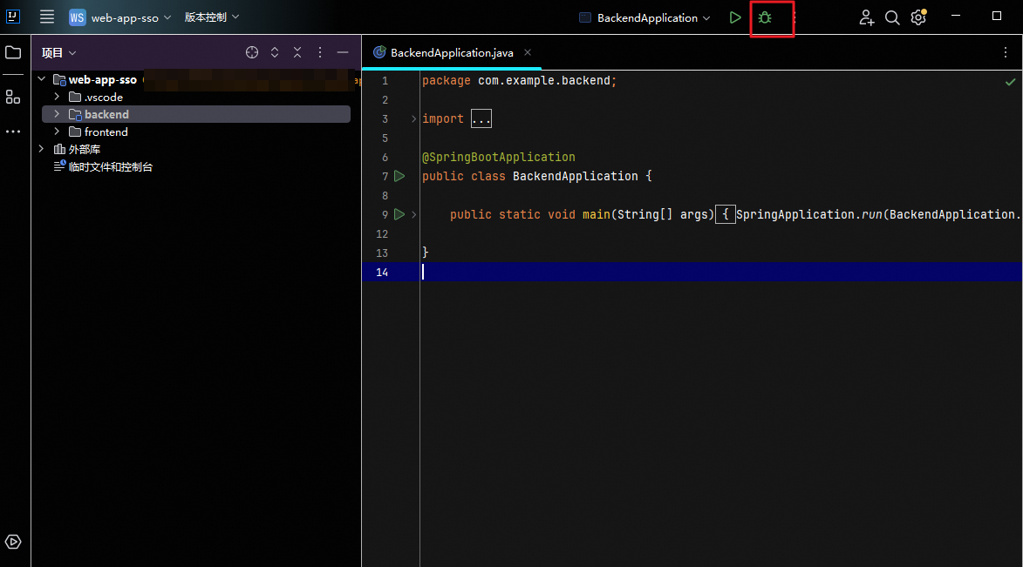This screenshot has height=567, width=1023.
Task: Maximize the IDE window
Action: coord(996,16)
